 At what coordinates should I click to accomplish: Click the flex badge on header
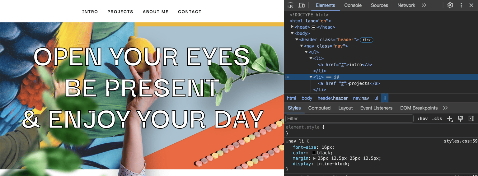pyautogui.click(x=367, y=40)
